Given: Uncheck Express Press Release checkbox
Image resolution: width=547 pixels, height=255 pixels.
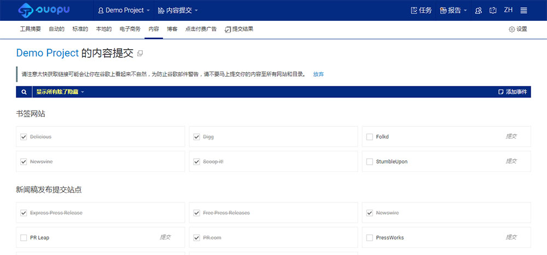Looking at the screenshot, I should 24,213.
